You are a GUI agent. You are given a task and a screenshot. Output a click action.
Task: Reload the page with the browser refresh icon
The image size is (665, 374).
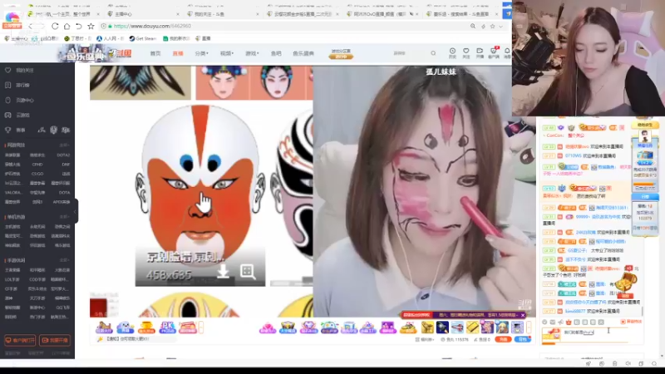coord(55,27)
